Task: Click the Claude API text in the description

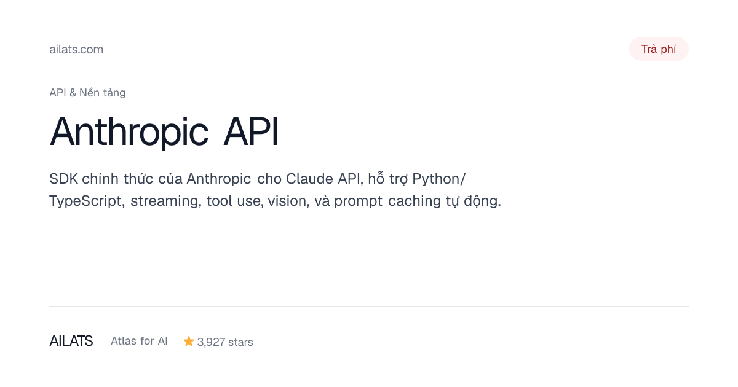Action: click(325, 179)
